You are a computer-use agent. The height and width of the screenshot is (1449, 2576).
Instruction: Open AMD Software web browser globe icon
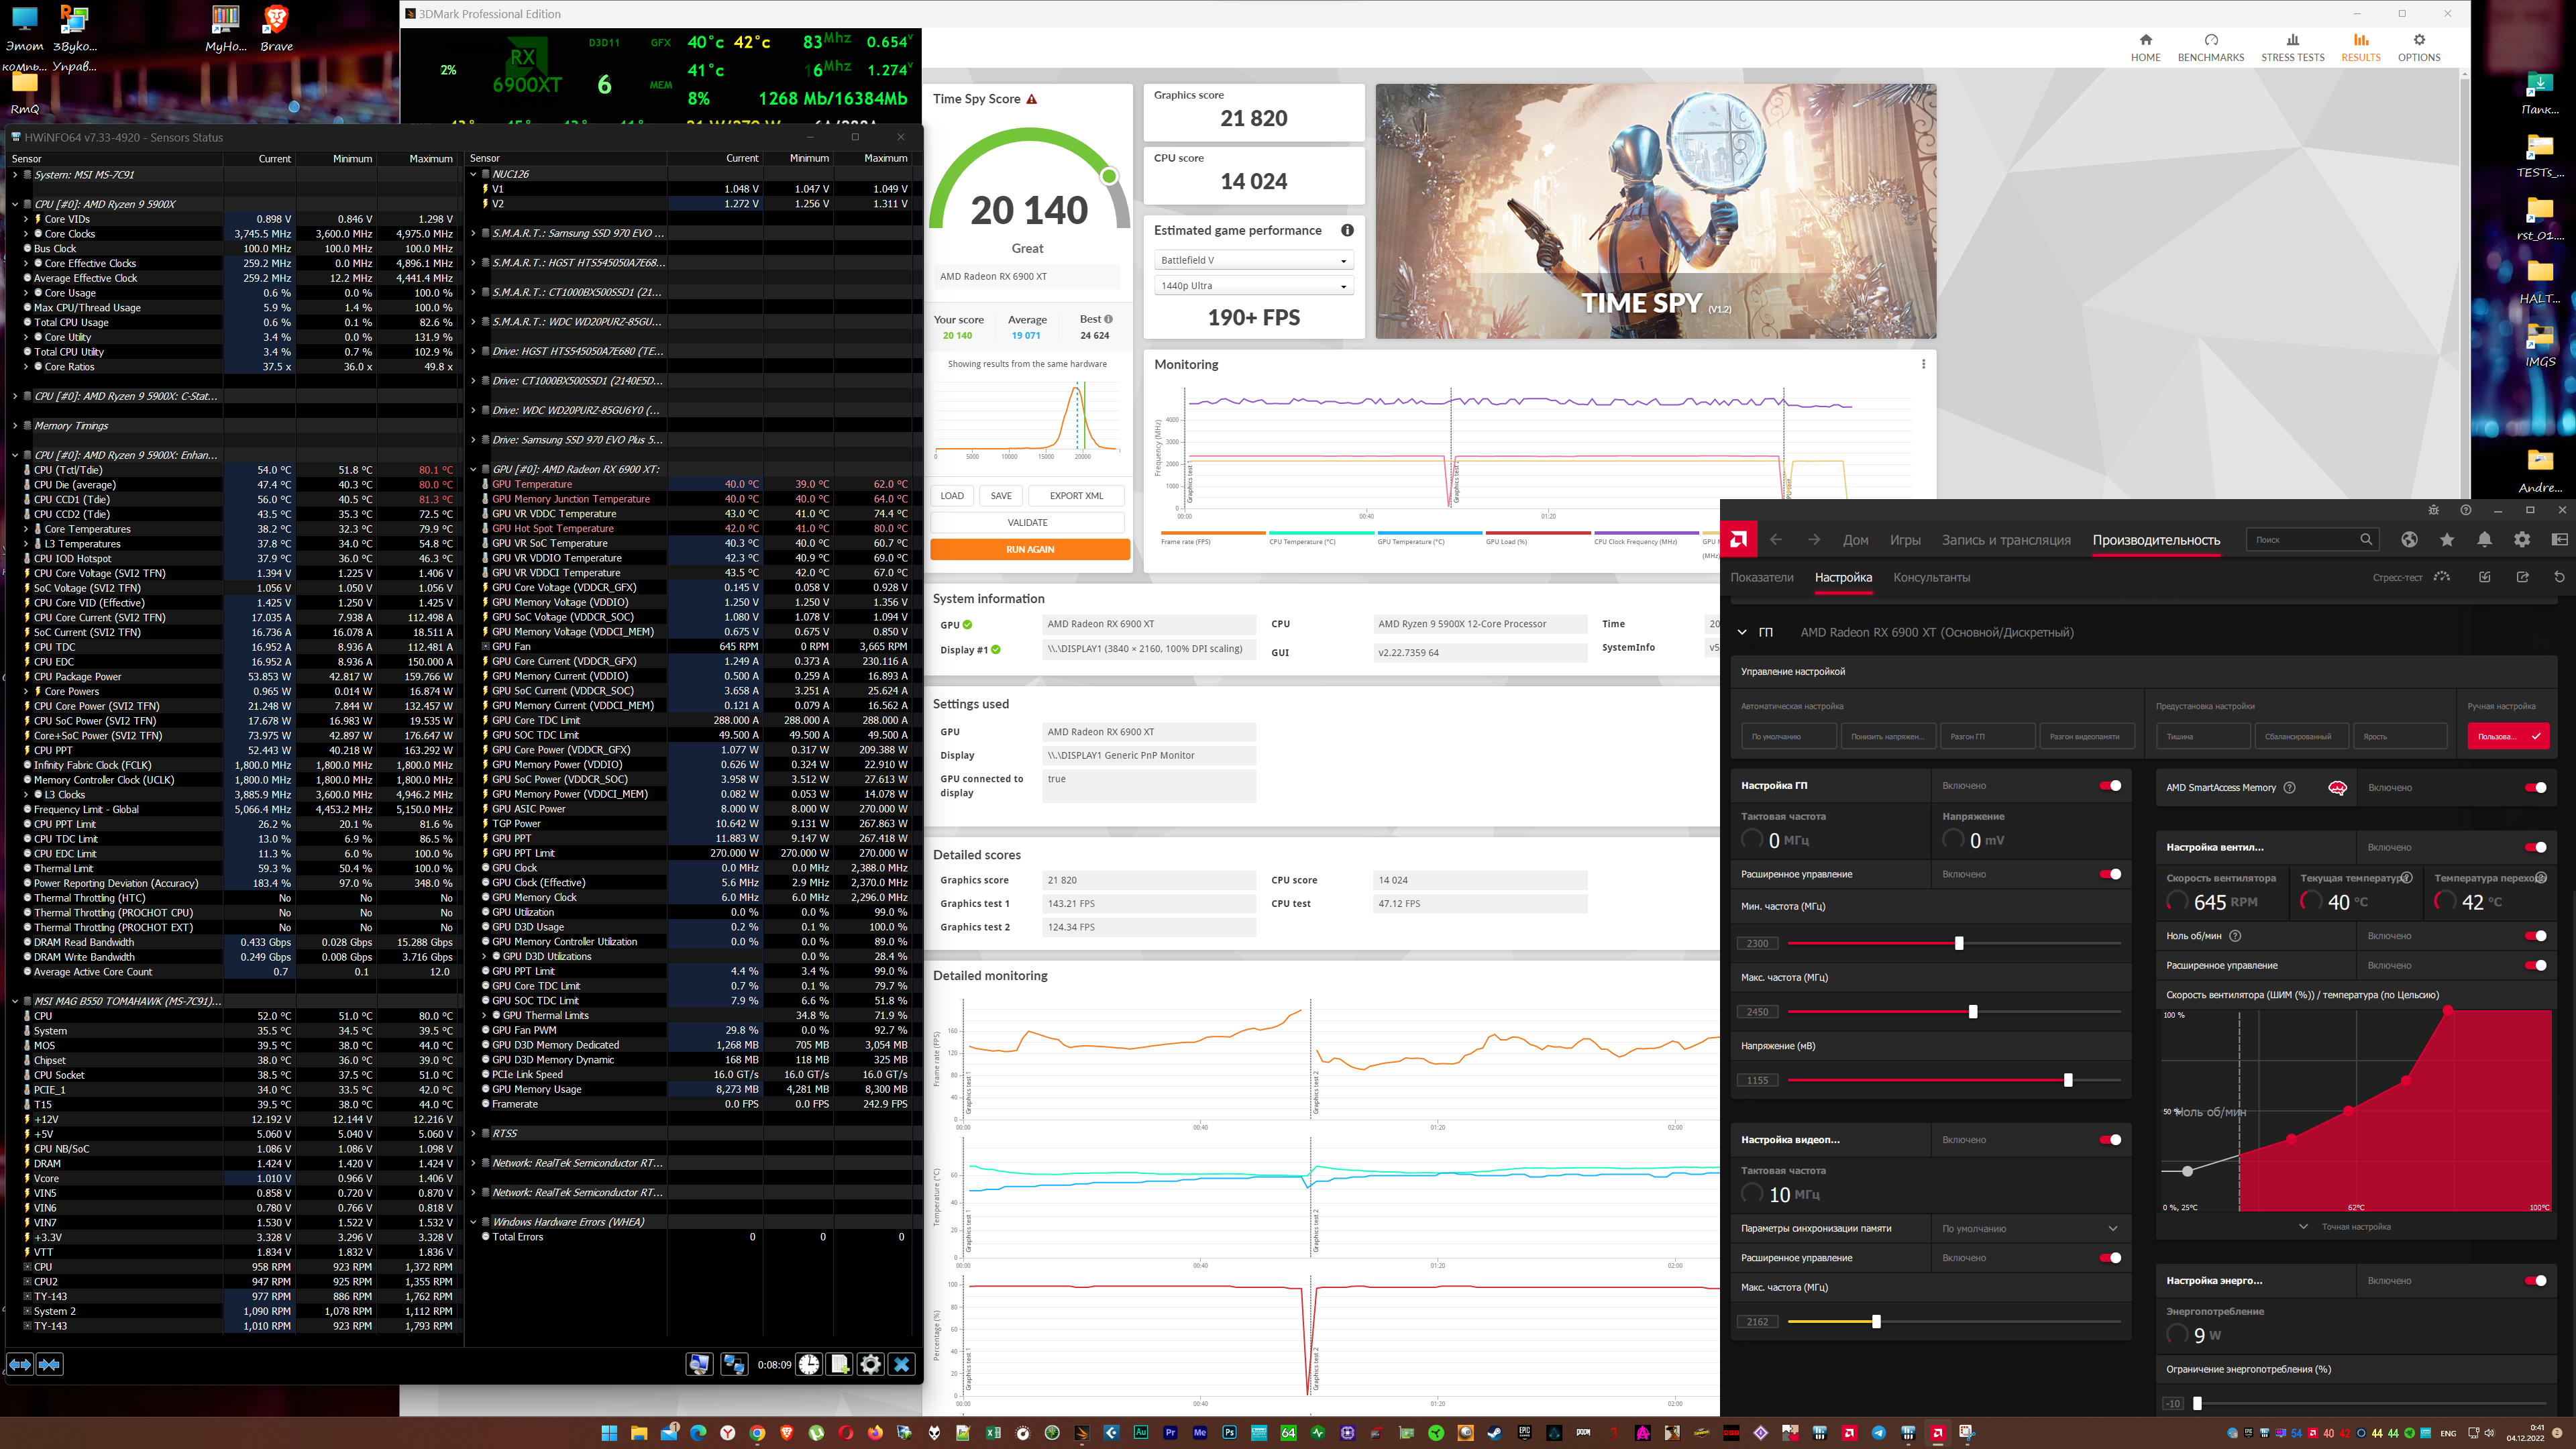click(2409, 540)
